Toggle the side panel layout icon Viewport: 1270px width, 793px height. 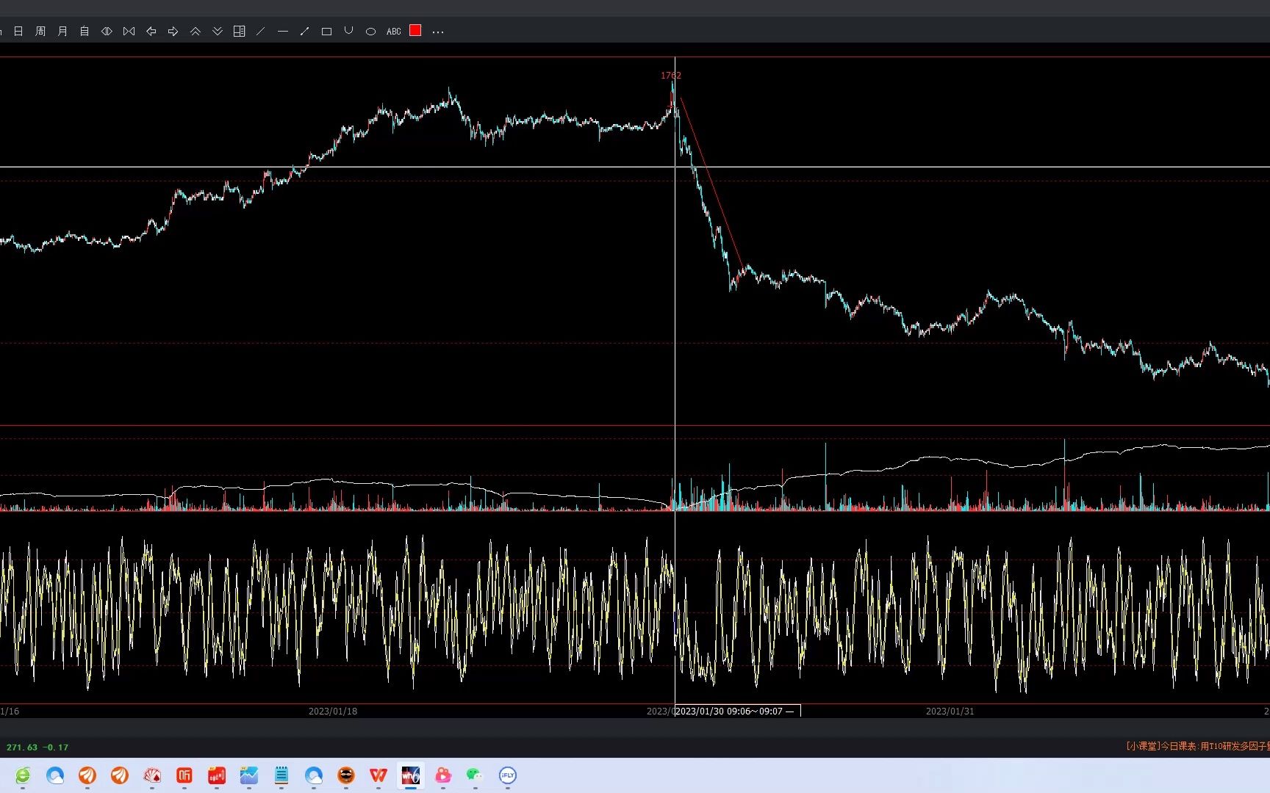pos(239,32)
